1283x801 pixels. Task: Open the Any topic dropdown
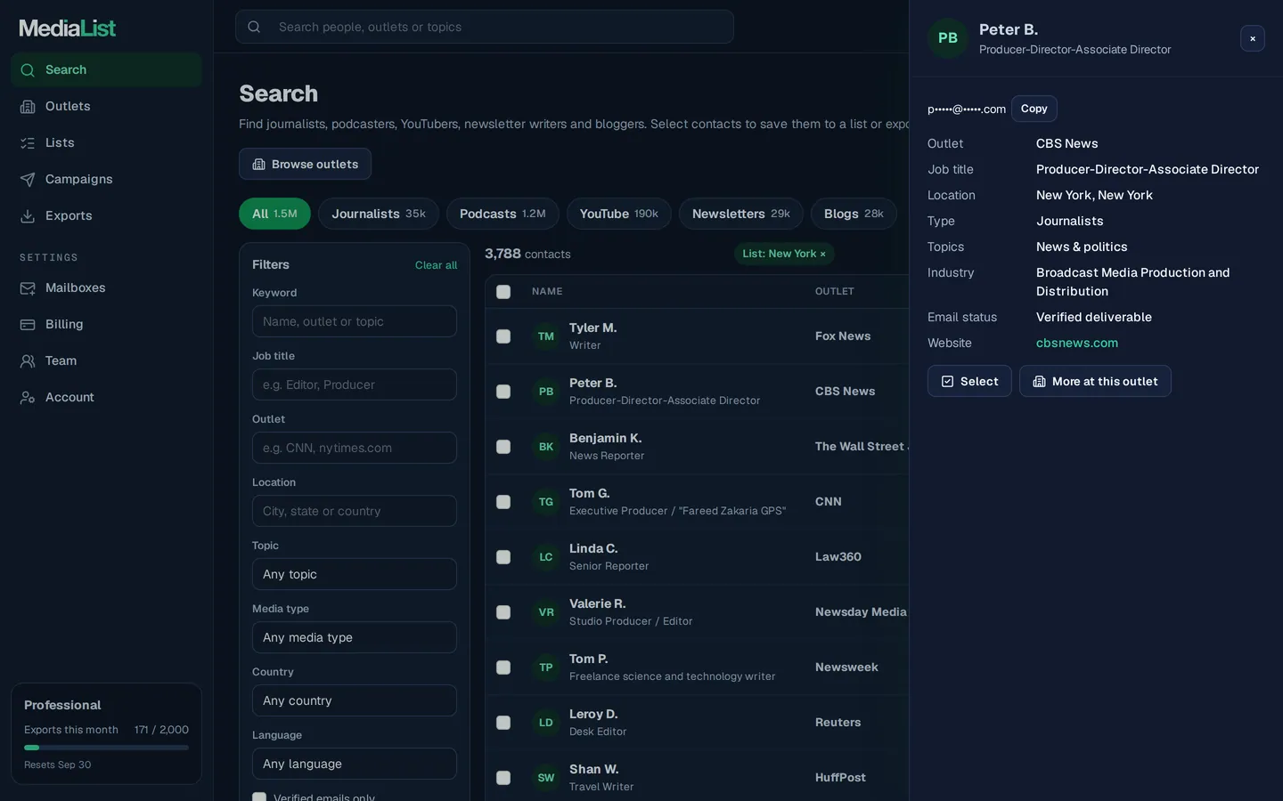[355, 574]
